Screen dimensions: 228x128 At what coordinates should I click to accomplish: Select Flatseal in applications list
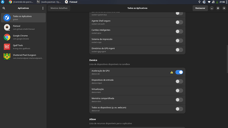(23, 27)
